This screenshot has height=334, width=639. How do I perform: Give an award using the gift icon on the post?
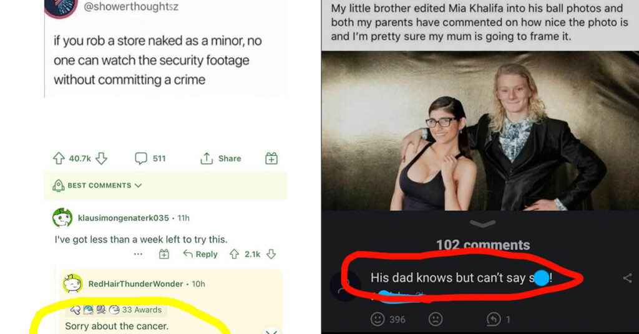[x=271, y=158]
